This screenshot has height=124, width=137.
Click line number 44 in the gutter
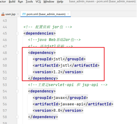click(5, 27)
